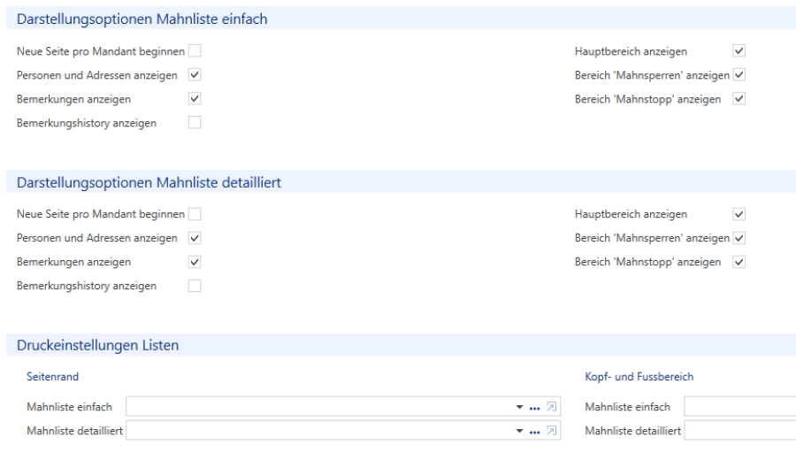796x453 pixels.
Task: Check 'Bemerkungshistory anzeigen' in Mahnliste detailliert
Action: tap(195, 286)
